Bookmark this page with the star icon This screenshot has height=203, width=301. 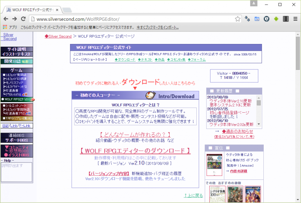[238, 19]
